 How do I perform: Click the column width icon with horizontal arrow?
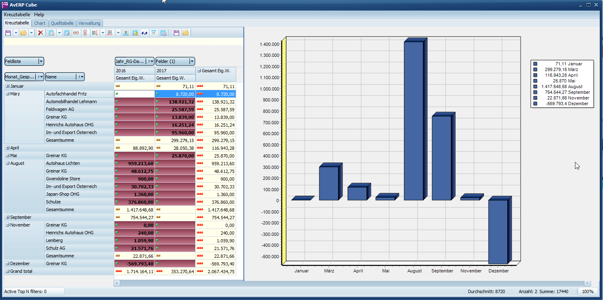[x=110, y=33]
